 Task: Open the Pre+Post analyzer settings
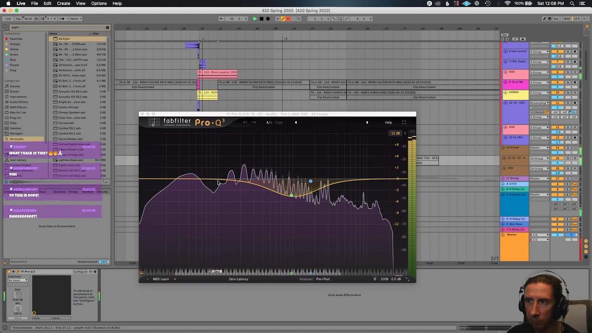pos(323,279)
